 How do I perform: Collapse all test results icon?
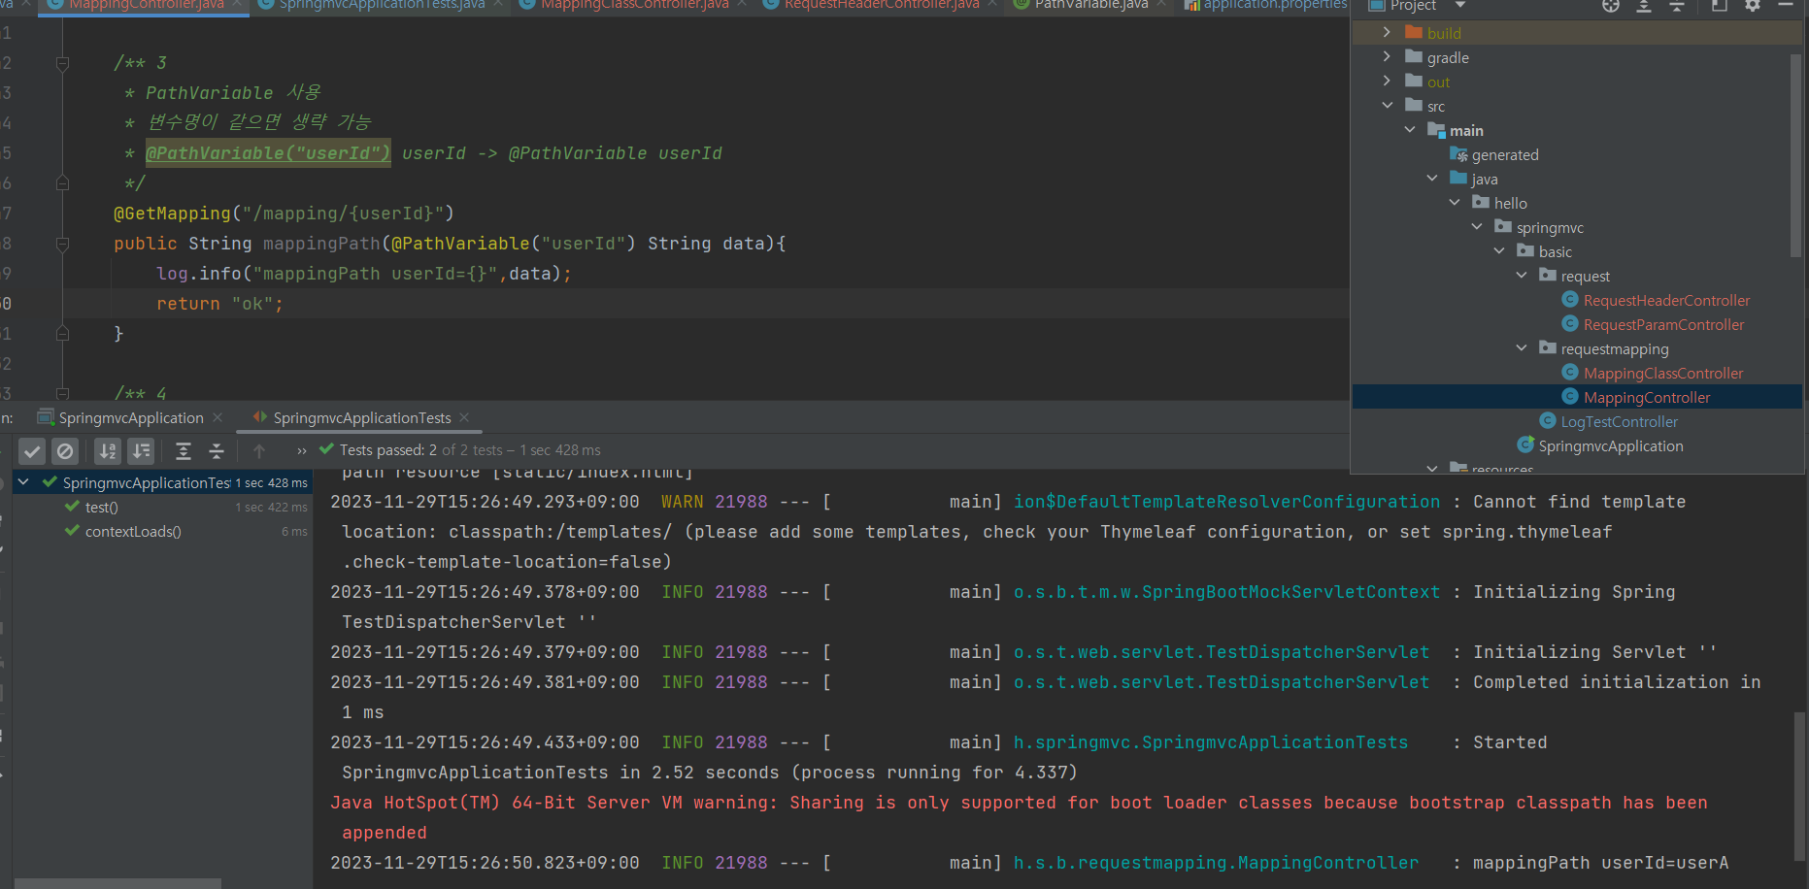(x=217, y=451)
